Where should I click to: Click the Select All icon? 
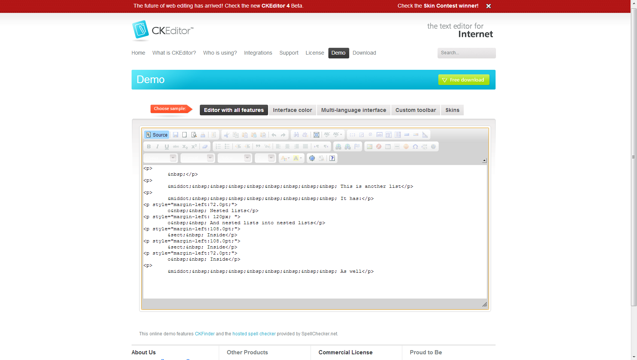[316, 135]
